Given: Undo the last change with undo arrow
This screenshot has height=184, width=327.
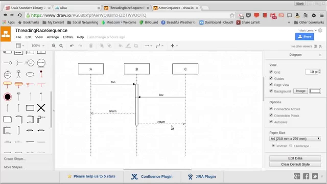Looking at the screenshot, I should [x=72, y=46].
